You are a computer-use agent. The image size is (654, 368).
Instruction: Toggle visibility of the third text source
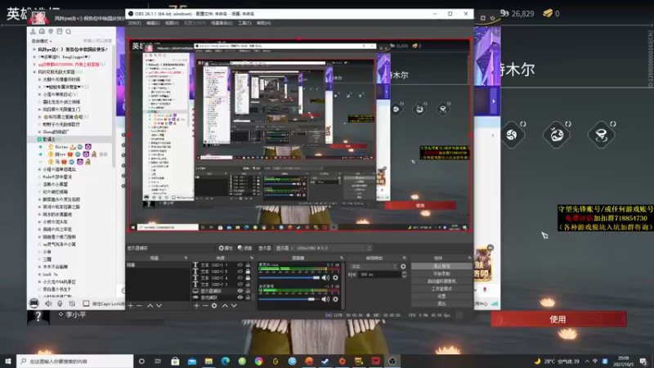pyautogui.click(x=240, y=278)
